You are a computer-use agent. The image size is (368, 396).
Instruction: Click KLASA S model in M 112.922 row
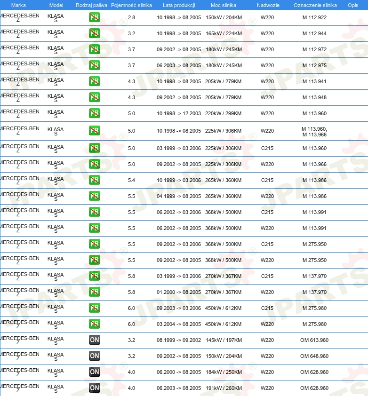coord(56,18)
